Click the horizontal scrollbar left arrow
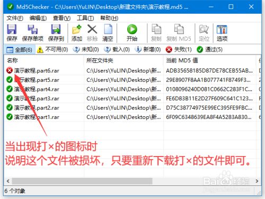 point(8,181)
